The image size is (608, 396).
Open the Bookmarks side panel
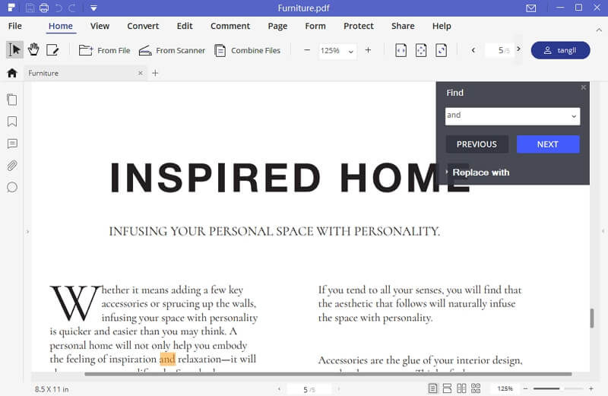pyautogui.click(x=12, y=122)
